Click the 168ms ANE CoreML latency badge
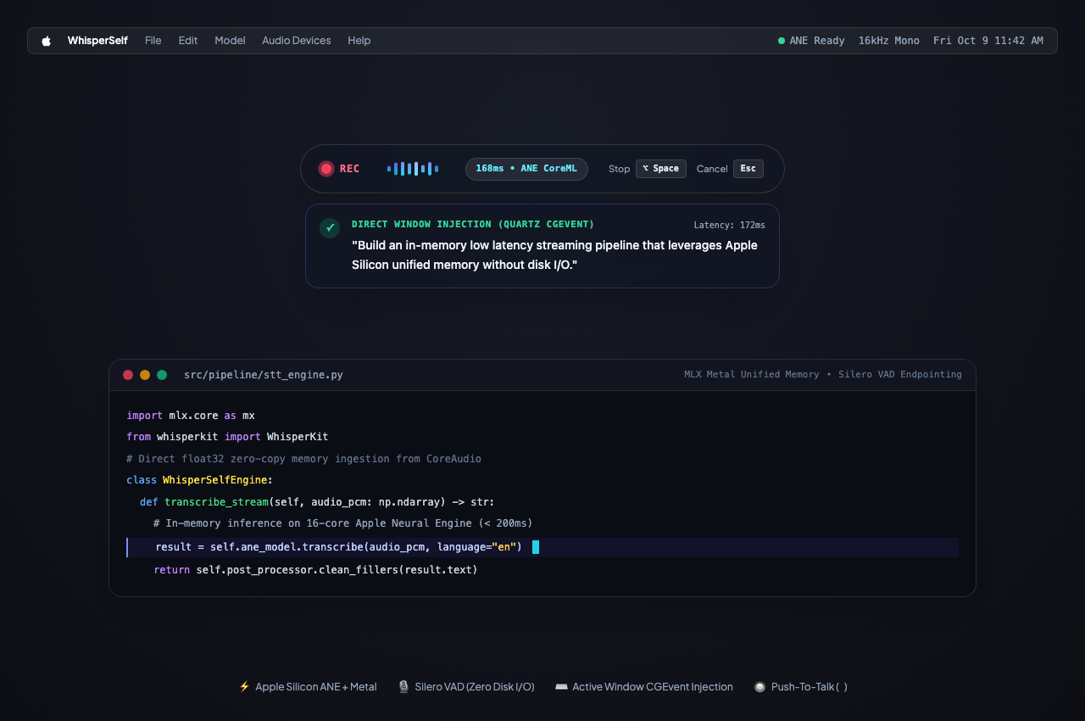The width and height of the screenshot is (1085, 721). coord(526,169)
